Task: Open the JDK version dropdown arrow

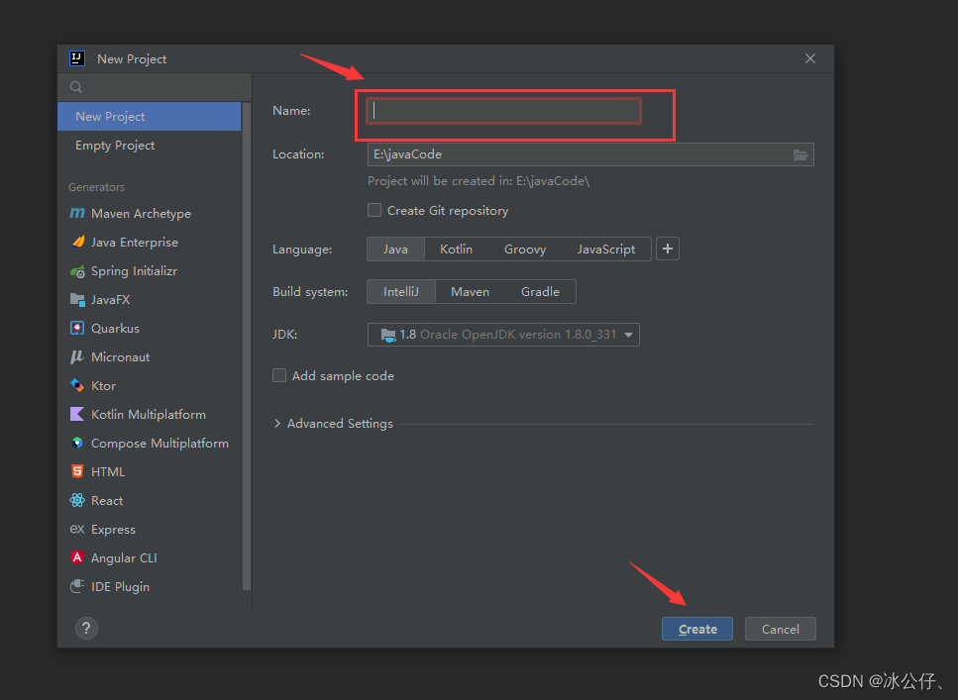Action: point(629,335)
